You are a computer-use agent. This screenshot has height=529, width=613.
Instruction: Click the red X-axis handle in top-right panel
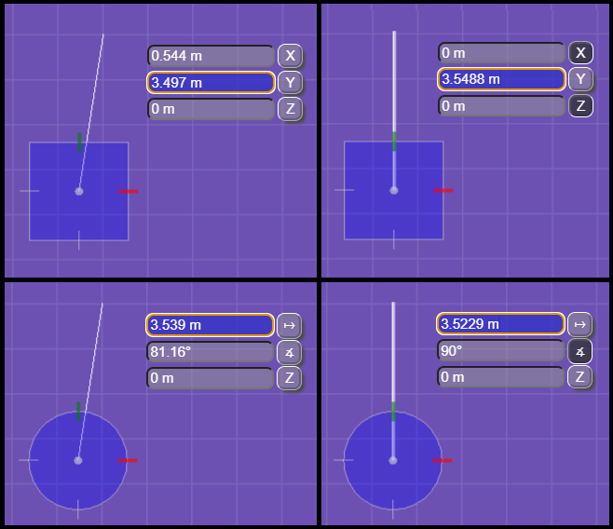pyautogui.click(x=443, y=191)
